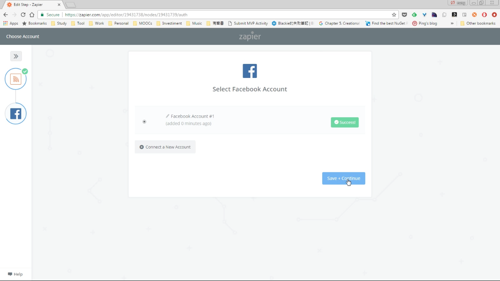Open the Help link at bottom left

click(x=15, y=274)
